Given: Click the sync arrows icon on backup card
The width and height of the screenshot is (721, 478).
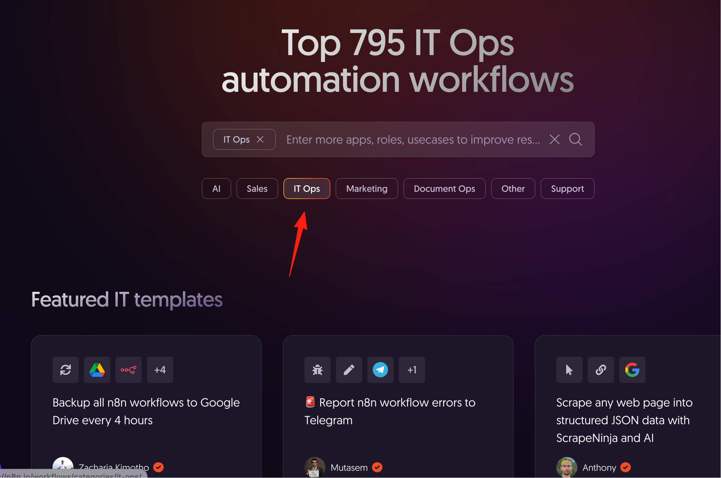Looking at the screenshot, I should click(66, 370).
